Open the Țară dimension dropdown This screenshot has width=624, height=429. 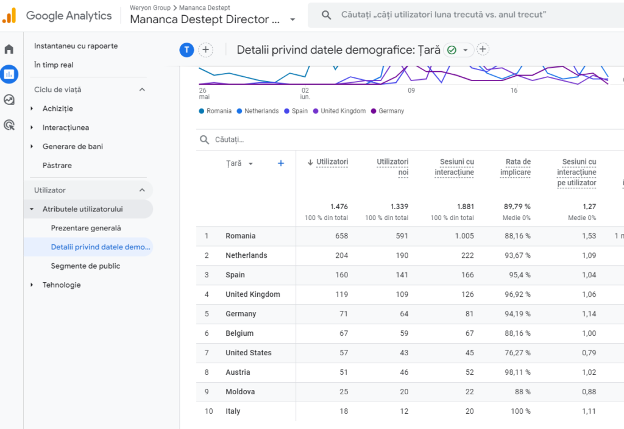[x=250, y=164]
